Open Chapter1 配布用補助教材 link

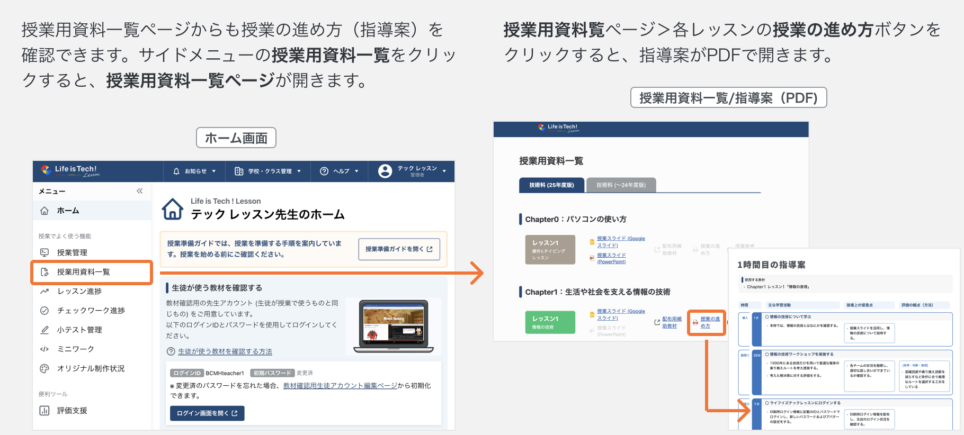[x=672, y=322]
